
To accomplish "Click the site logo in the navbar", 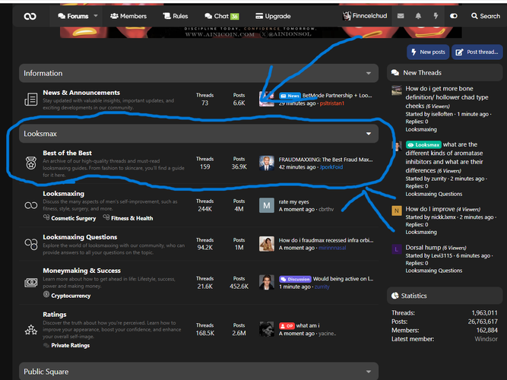I will 30,16.
